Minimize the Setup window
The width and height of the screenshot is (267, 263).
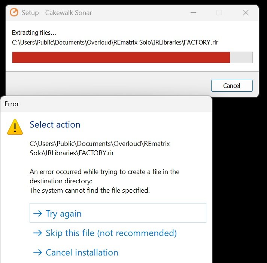(193, 12)
